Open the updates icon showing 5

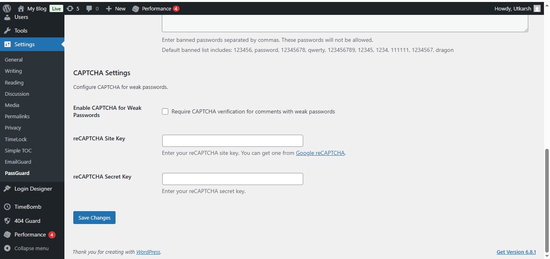coord(70,8)
